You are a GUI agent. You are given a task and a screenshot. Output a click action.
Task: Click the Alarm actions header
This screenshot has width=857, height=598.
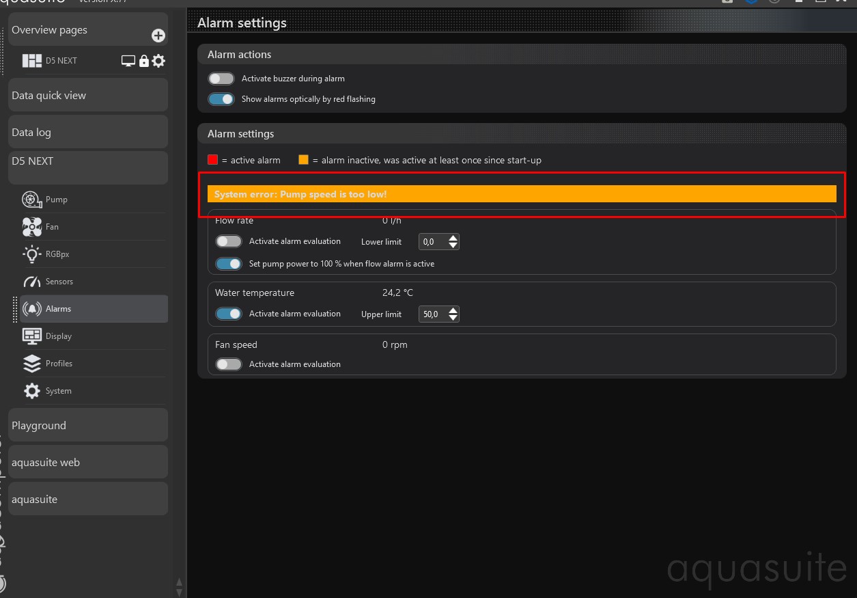[522, 55]
